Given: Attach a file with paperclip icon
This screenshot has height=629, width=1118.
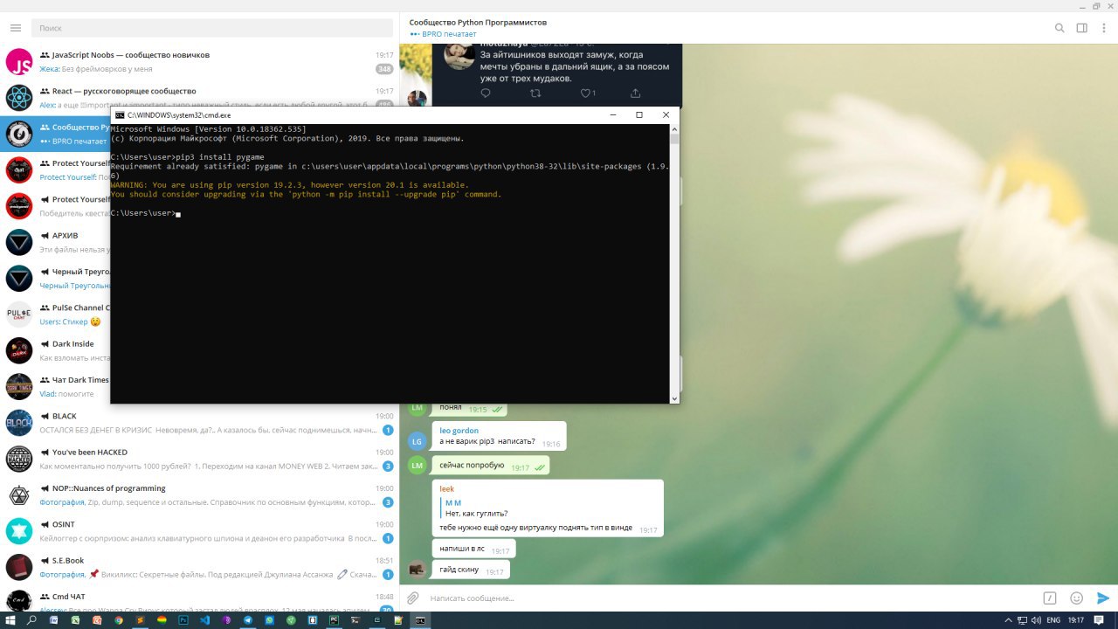Looking at the screenshot, I should click(414, 598).
